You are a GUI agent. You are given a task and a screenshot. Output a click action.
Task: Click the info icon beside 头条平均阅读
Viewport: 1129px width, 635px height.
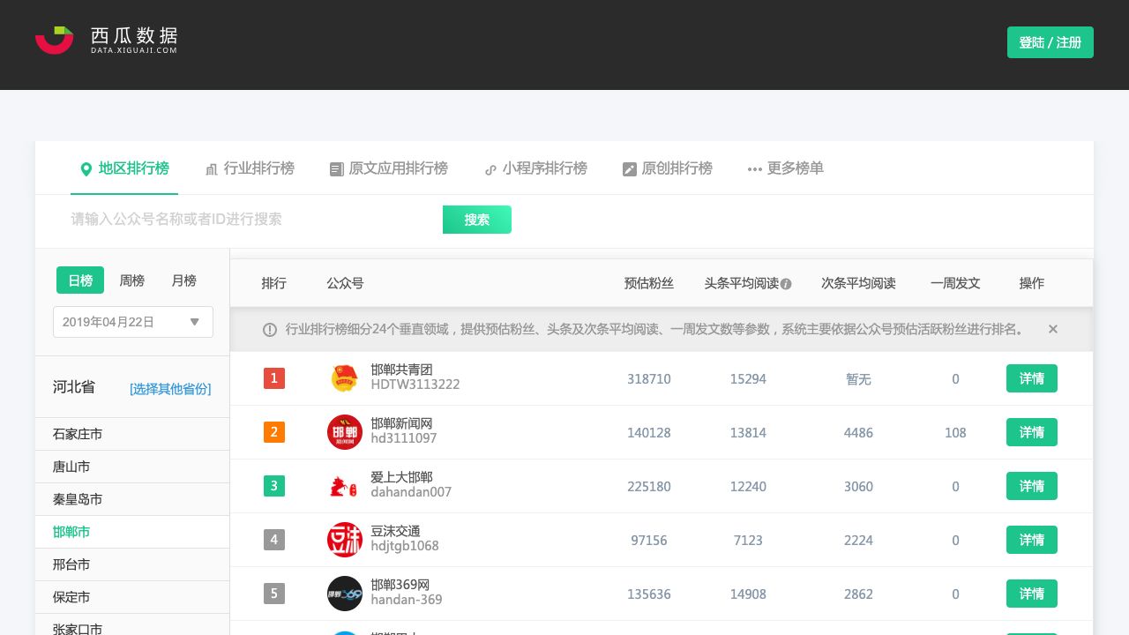coord(786,284)
